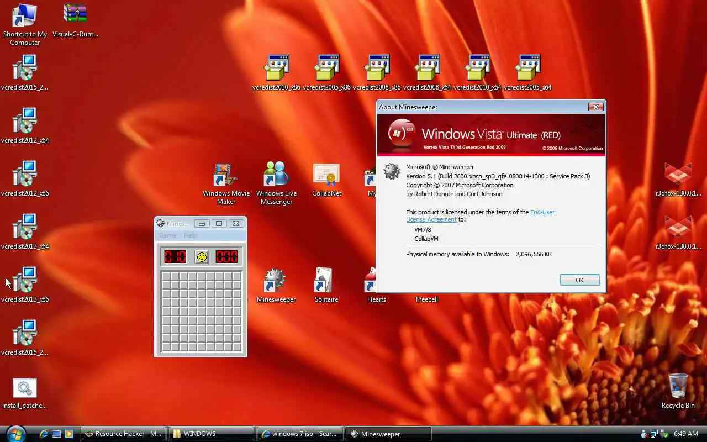Select the vcredist2008_x64 desktop icon

click(427, 73)
